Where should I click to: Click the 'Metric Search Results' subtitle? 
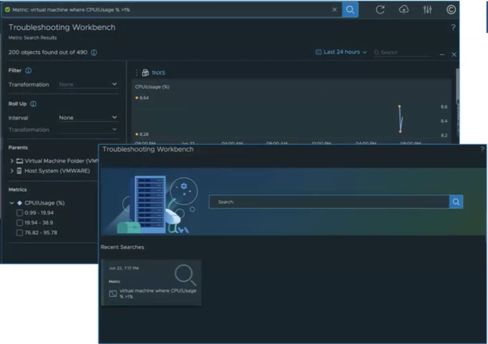pos(32,38)
